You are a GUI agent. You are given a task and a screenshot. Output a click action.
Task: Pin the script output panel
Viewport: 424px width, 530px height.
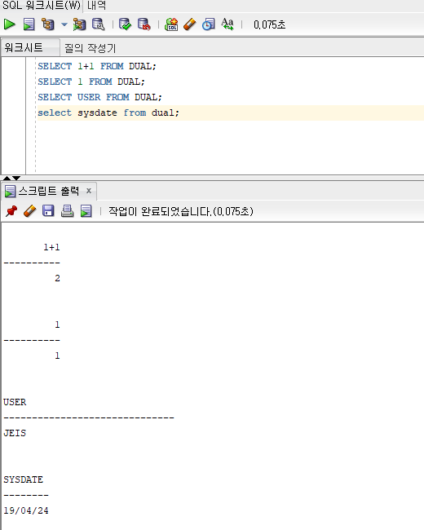(x=11, y=211)
